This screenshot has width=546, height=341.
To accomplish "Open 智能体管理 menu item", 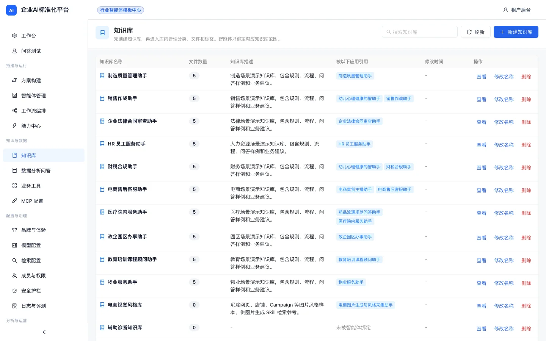I will [44, 95].
